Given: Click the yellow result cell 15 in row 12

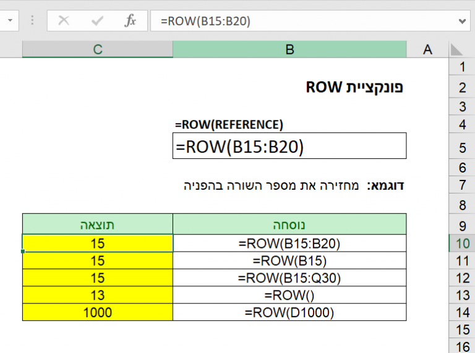Looking at the screenshot, I should coord(98,278).
